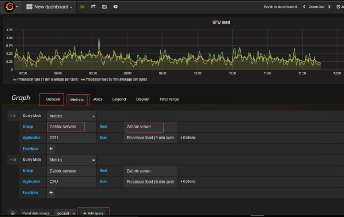
Task: Switch to the Display tab
Action: pos(142,99)
